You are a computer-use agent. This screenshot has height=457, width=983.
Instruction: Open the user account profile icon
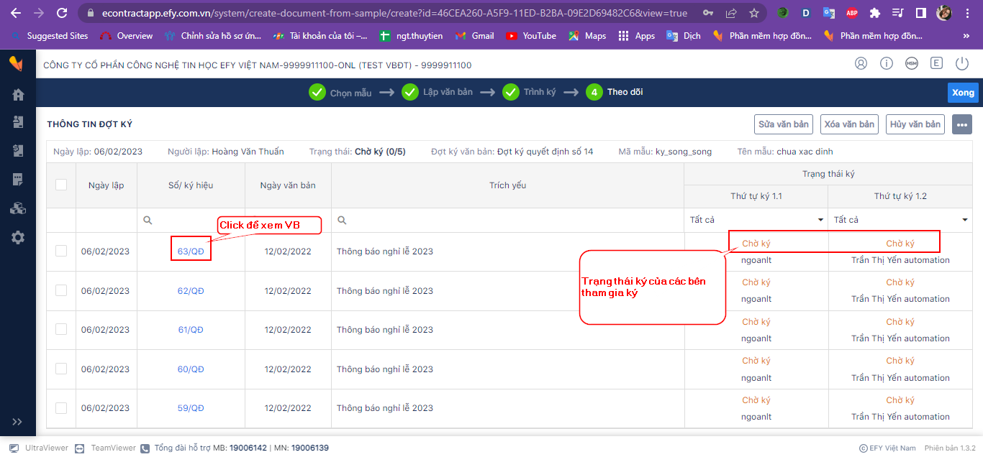pos(861,63)
